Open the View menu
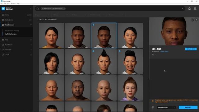The width and height of the screenshot is (199, 112). click(8, 4)
